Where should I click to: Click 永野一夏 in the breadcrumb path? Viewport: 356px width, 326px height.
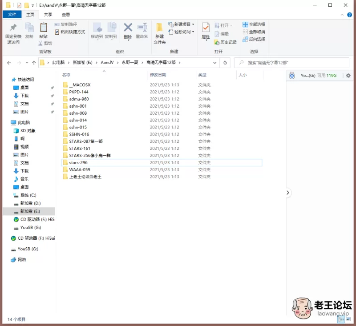coord(130,63)
